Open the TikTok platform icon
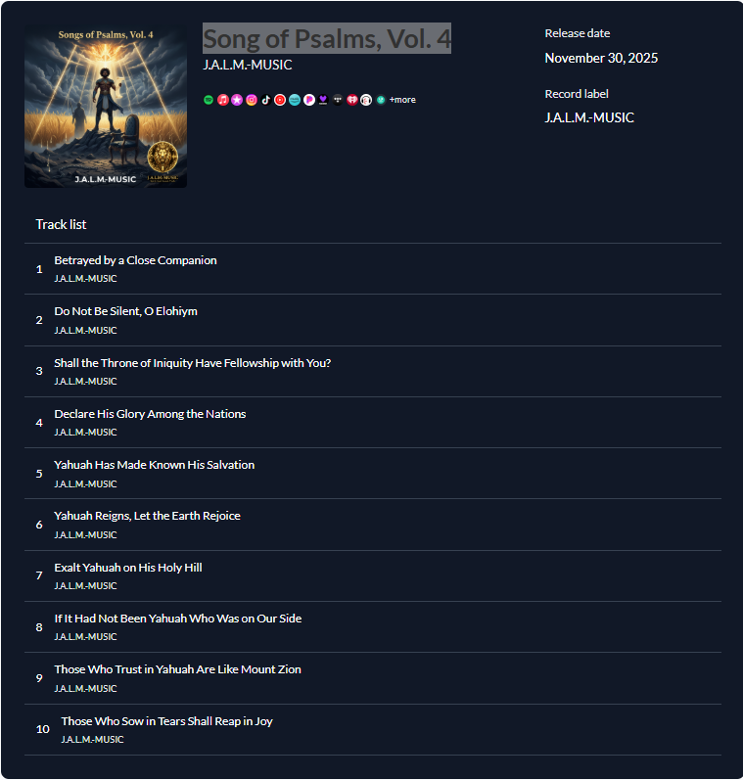Screen dimensions: 743x780 (x=265, y=100)
